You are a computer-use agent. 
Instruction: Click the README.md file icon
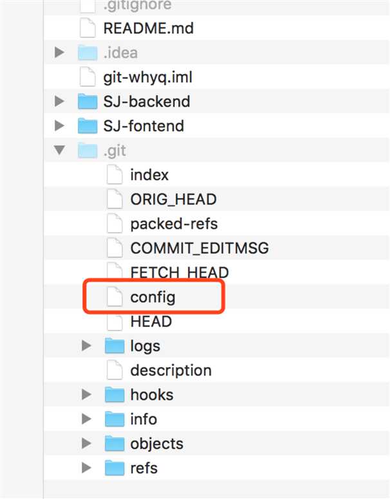pos(86,28)
